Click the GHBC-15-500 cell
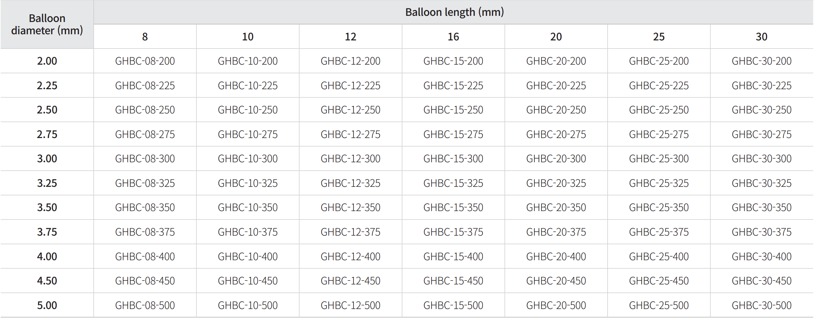The width and height of the screenshot is (814, 320). pos(453,305)
